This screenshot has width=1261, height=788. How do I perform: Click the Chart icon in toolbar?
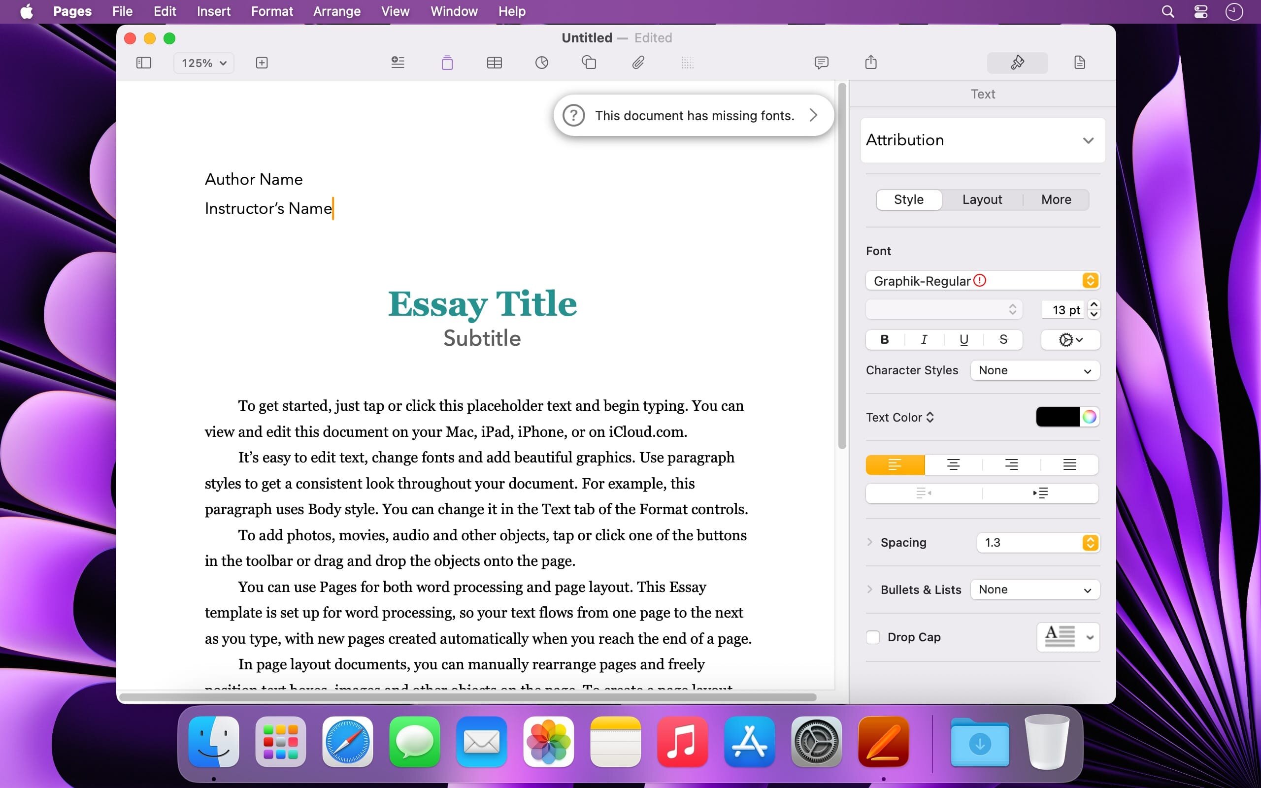[x=541, y=63]
